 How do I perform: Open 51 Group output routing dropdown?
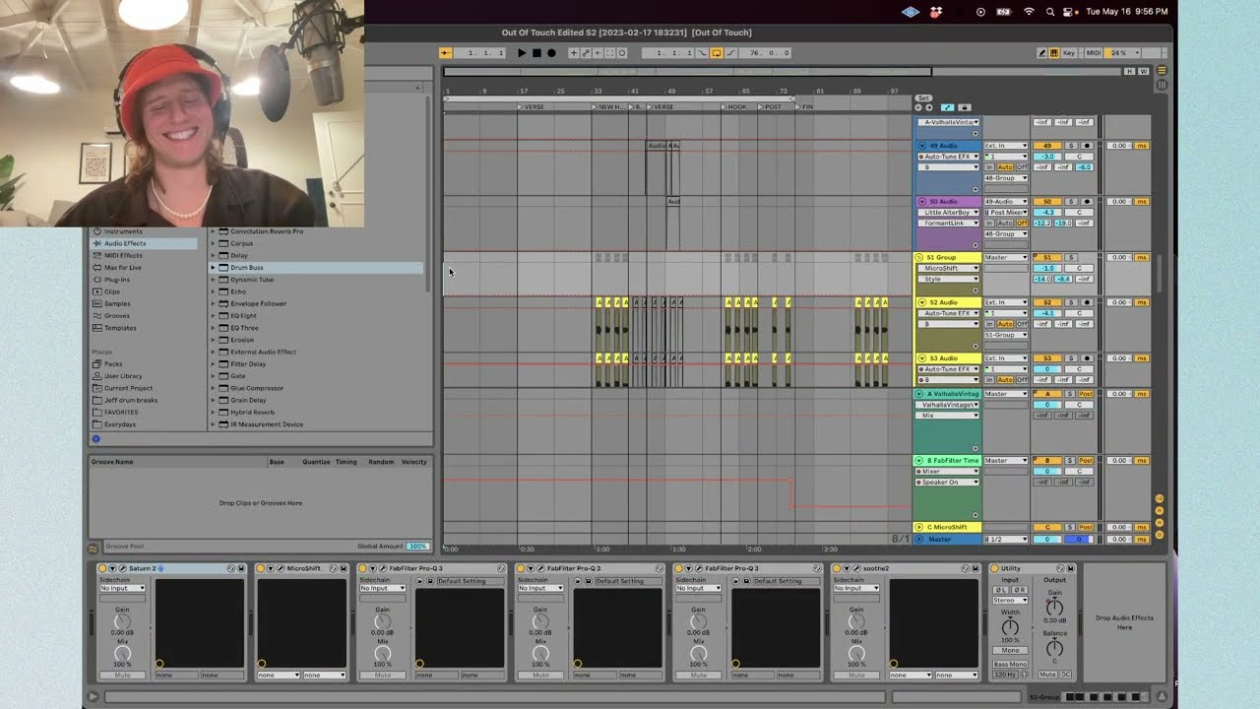pos(1006,257)
